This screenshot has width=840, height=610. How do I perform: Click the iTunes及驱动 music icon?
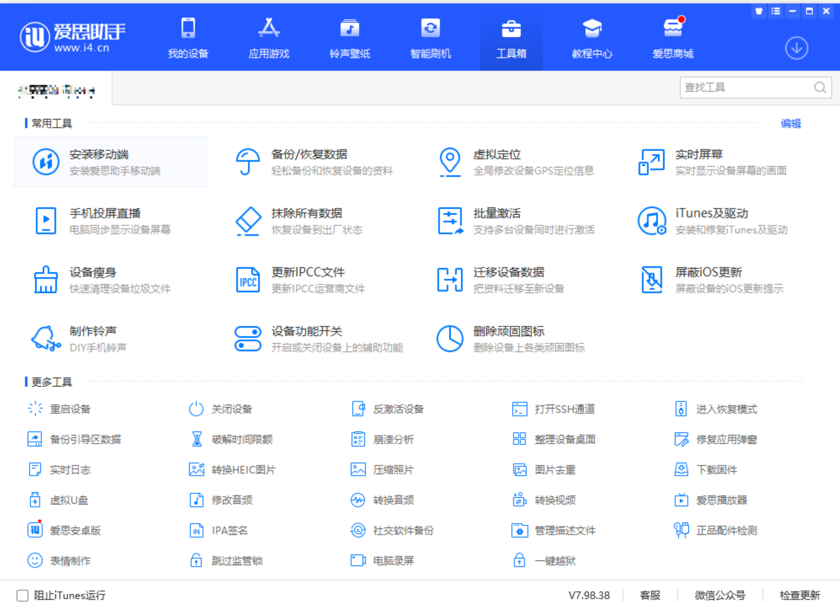point(651,221)
